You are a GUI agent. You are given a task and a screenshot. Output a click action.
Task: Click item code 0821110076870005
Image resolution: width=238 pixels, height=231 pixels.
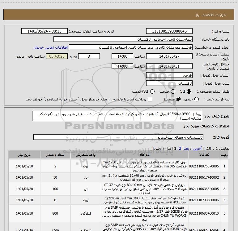(204, 166)
